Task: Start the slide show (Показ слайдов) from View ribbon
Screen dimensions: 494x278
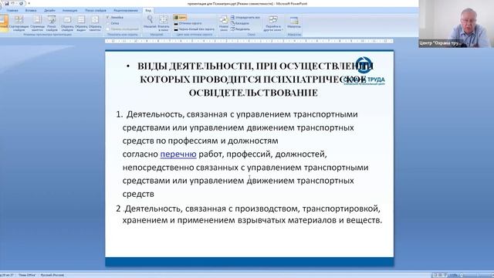Action: click(x=52, y=23)
